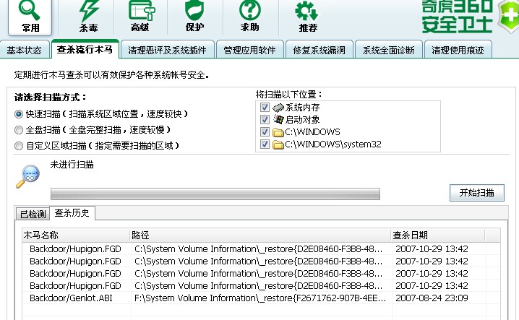Click the 360 green shield logo
This screenshot has height=320, width=519.
[509, 17]
